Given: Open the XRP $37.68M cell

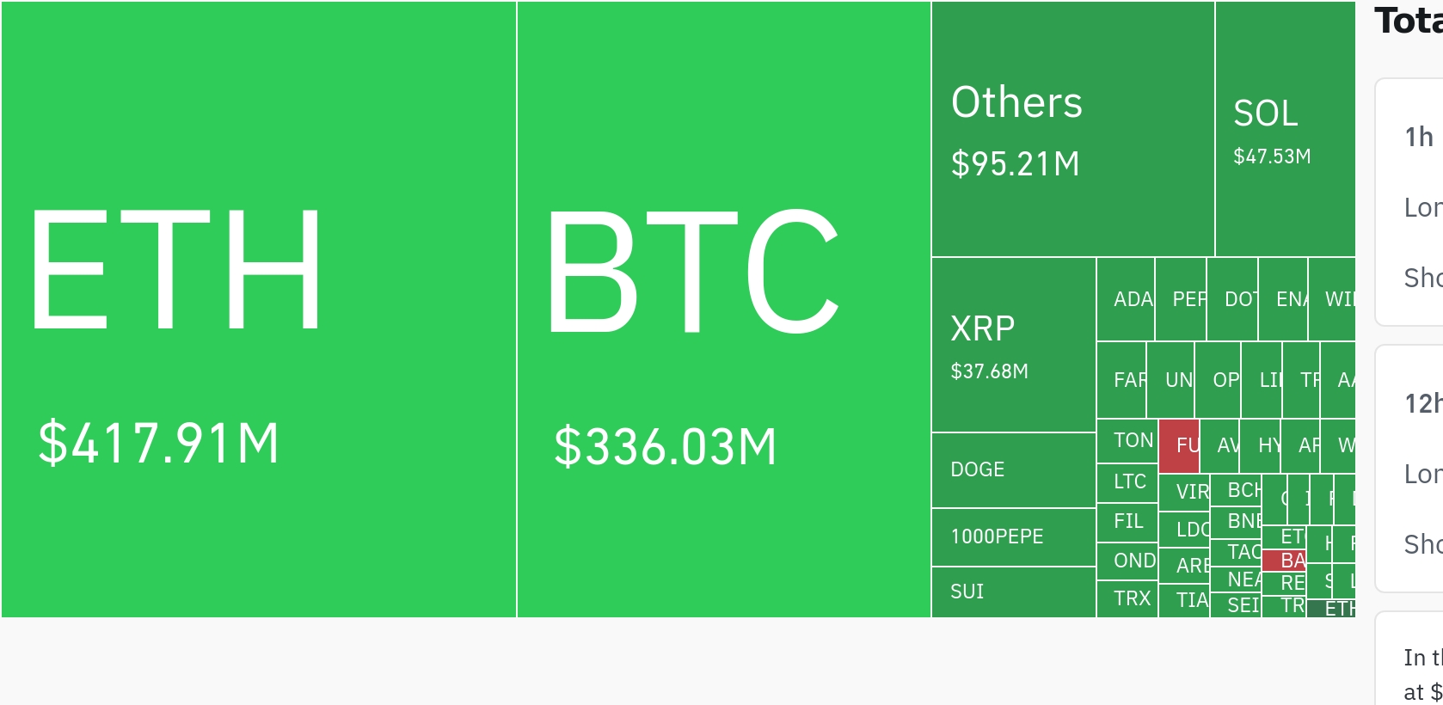Looking at the screenshot, I should (x=1014, y=345).
